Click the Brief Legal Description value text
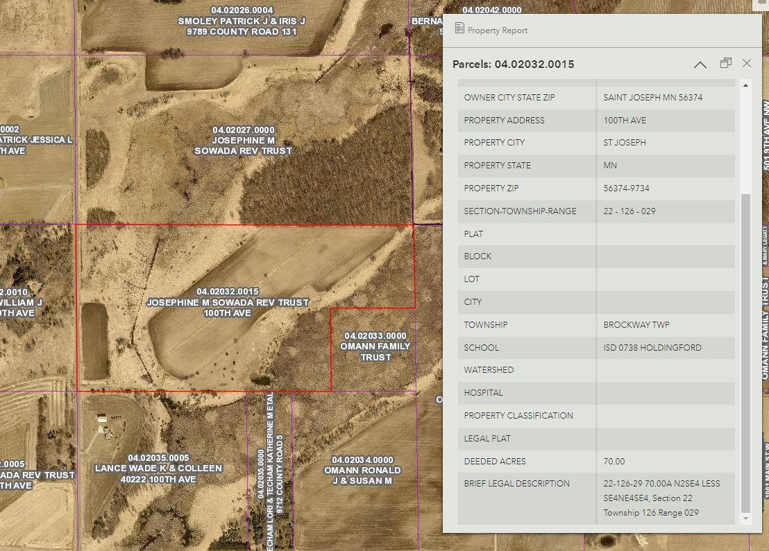The height and width of the screenshot is (551, 769). 661,498
